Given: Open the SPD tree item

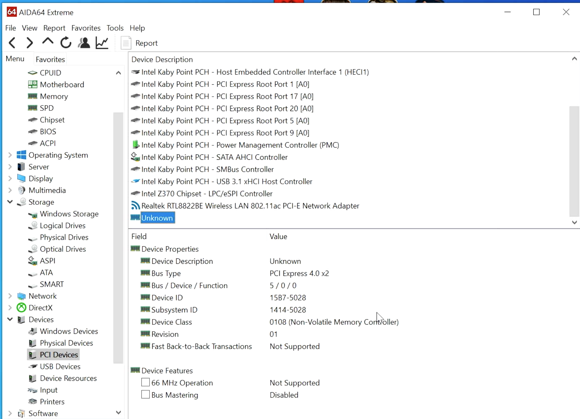Looking at the screenshot, I should (x=47, y=108).
